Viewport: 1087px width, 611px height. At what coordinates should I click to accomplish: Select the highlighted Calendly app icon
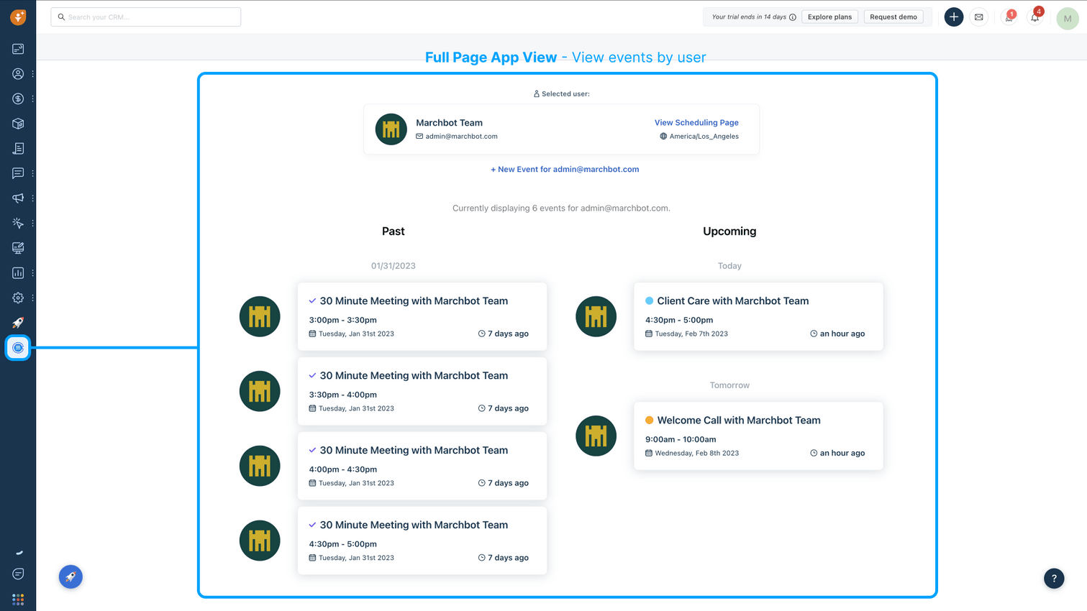(17, 348)
